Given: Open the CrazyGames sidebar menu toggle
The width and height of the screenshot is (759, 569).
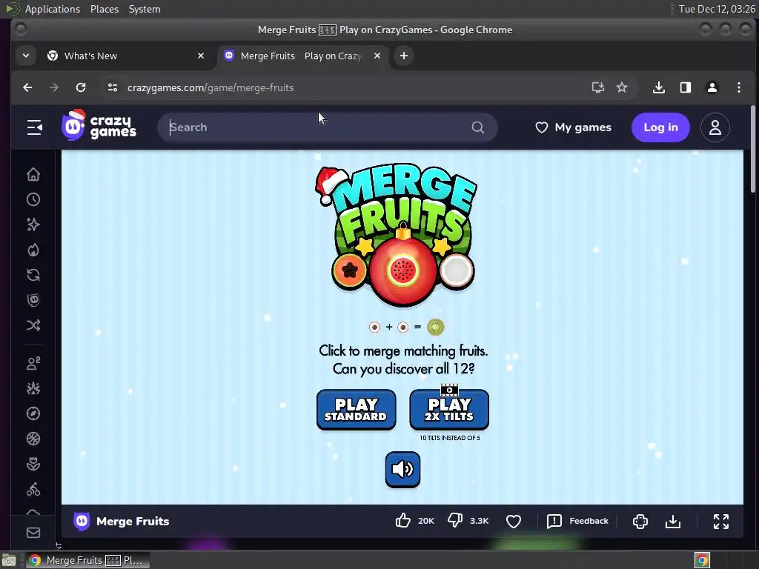Looking at the screenshot, I should pyautogui.click(x=34, y=127).
